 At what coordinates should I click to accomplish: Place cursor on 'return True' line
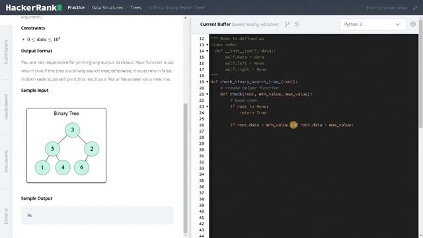pos(252,113)
